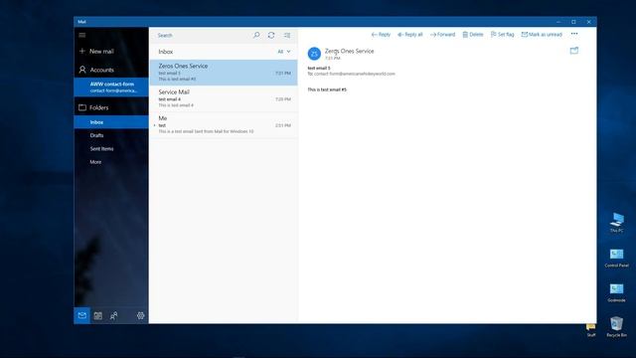Forward this email
The image size is (636, 358).
pyautogui.click(x=442, y=35)
